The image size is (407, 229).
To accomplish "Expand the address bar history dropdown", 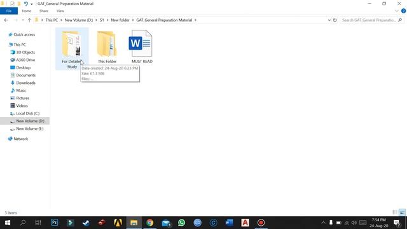I will [329, 20].
